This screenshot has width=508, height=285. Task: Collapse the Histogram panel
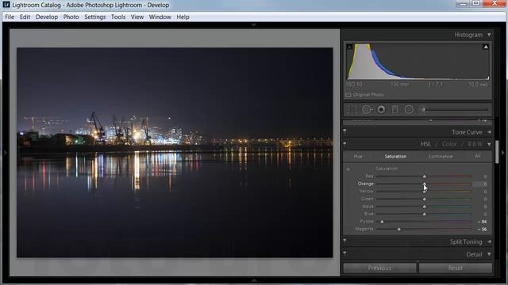click(x=489, y=35)
